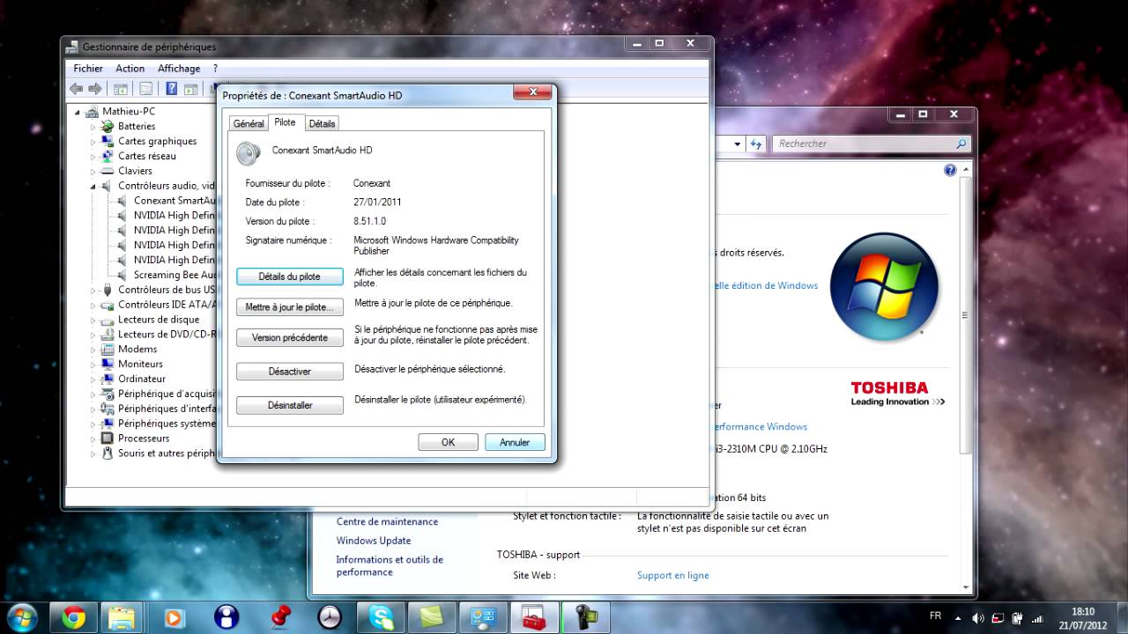Click the speaker icon in properties dialog
The height and width of the screenshot is (634, 1128).
(x=249, y=153)
